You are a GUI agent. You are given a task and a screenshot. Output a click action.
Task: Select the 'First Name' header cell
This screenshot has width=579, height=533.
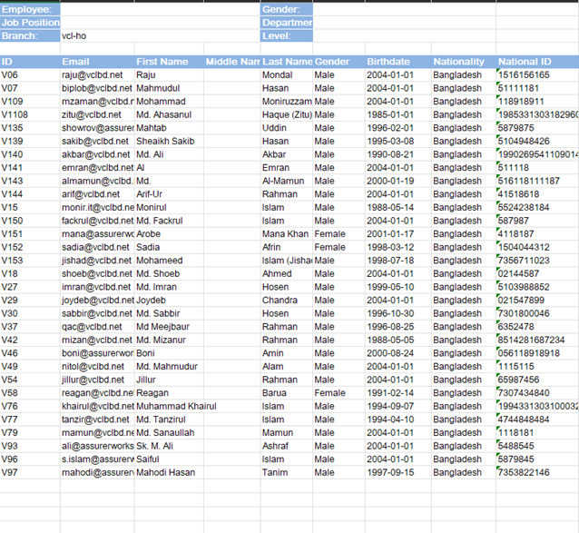(x=169, y=62)
